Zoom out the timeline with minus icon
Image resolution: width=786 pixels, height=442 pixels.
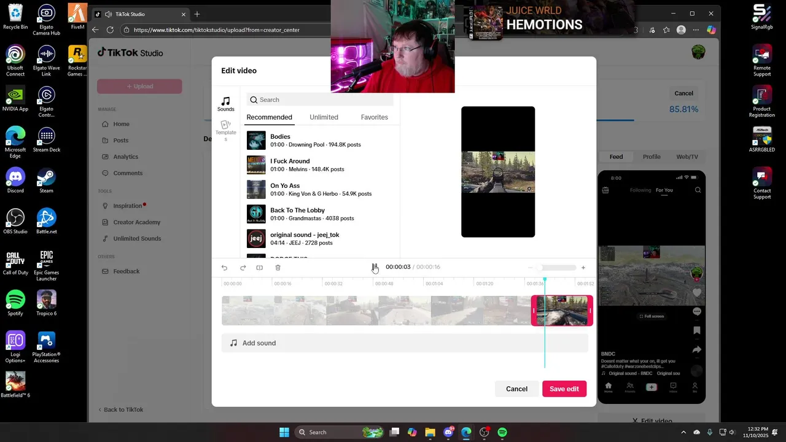(x=531, y=268)
